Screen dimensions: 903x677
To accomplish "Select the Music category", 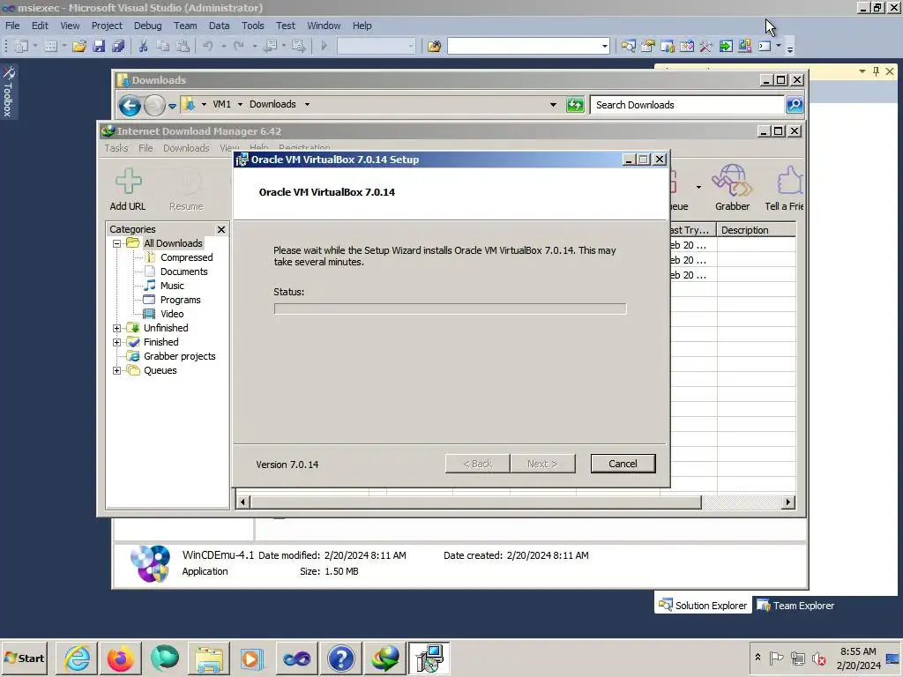I will click(172, 286).
